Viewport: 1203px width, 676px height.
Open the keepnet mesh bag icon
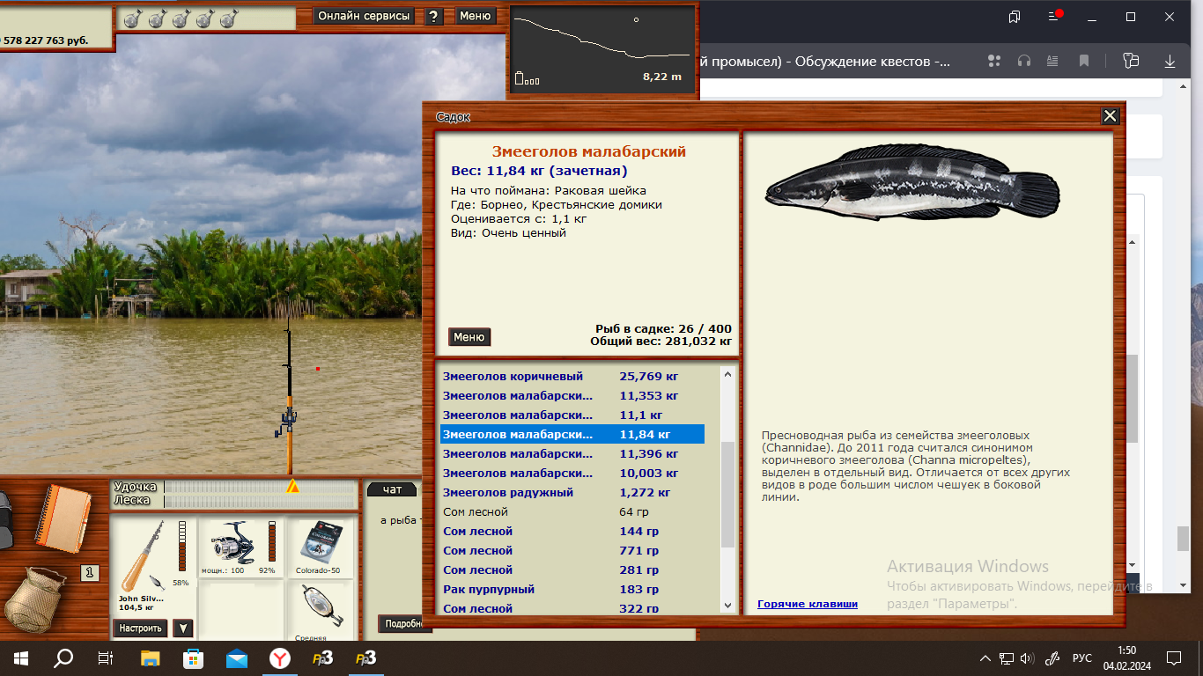[35, 599]
